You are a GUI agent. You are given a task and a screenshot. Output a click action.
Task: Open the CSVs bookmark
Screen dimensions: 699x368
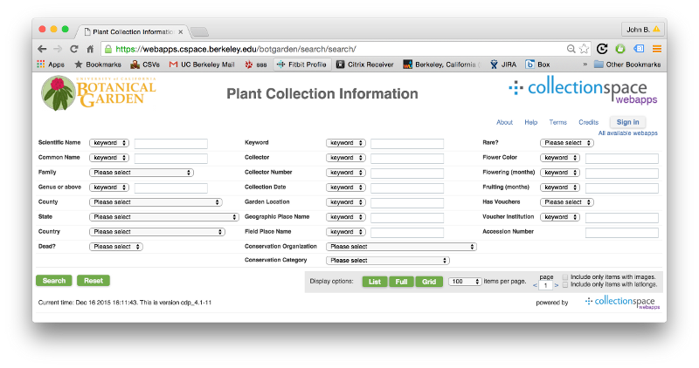click(x=145, y=65)
